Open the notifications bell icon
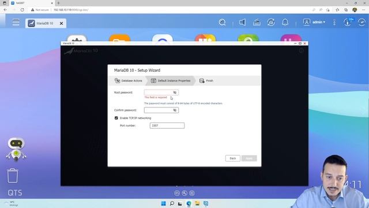This screenshot has height=208, width=369. click(285, 23)
